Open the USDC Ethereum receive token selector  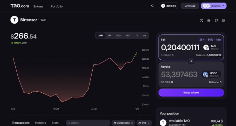[x=211, y=74]
